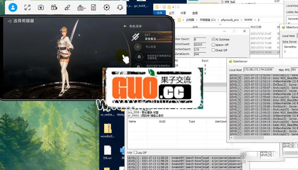Click the left arrow of GateServer log scrollbar
This screenshot has width=298, height=170.
pos(232,138)
